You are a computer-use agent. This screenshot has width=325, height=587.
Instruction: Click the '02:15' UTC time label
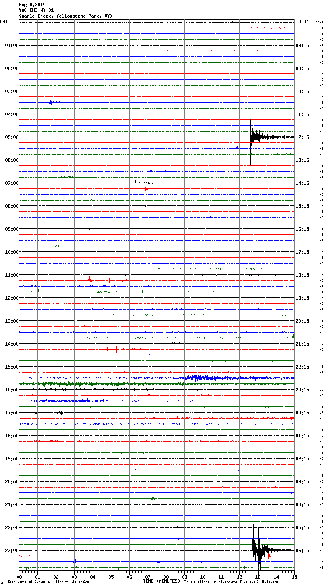(302, 459)
